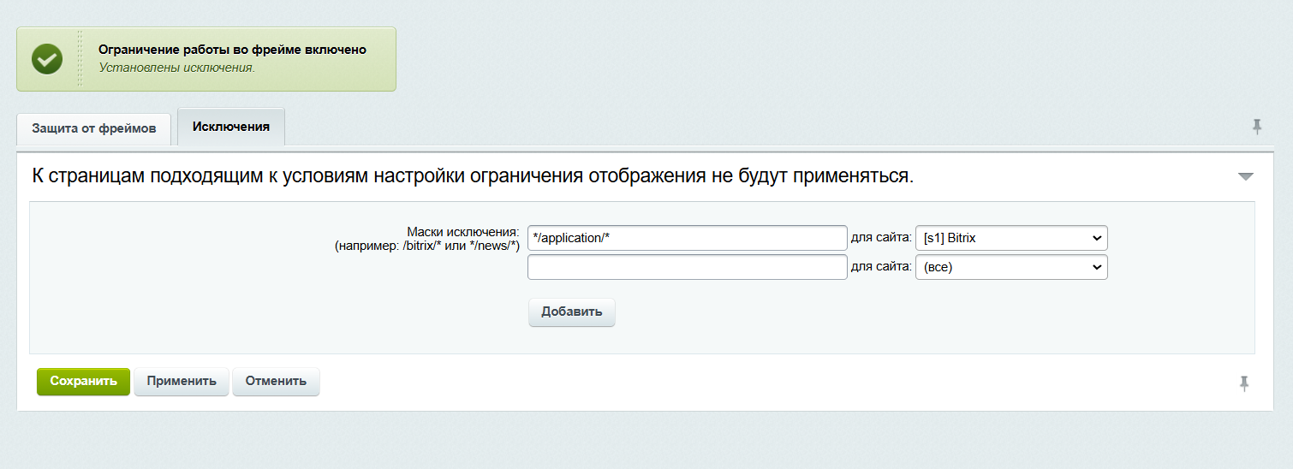Image resolution: width=1293 pixels, height=469 pixels.
Task: Click the green checkmark success icon
Action: pos(47,59)
